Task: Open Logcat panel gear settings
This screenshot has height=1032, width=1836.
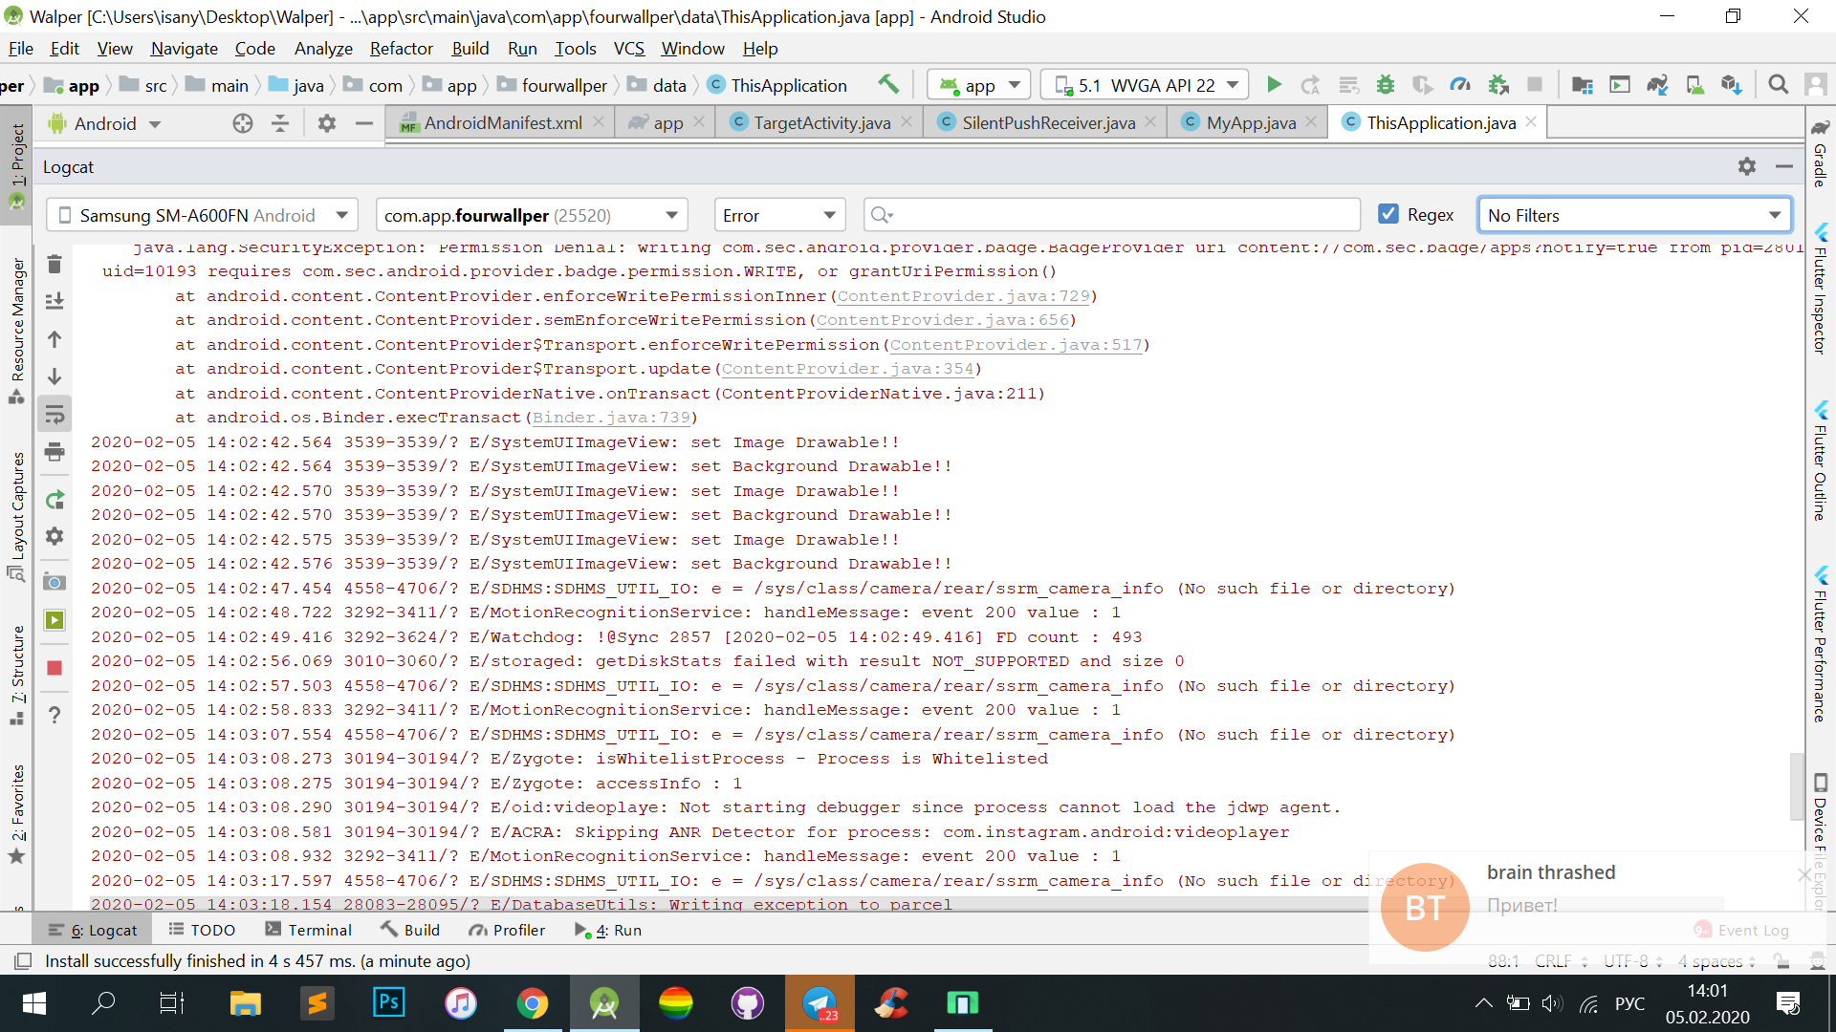Action: (x=1747, y=166)
